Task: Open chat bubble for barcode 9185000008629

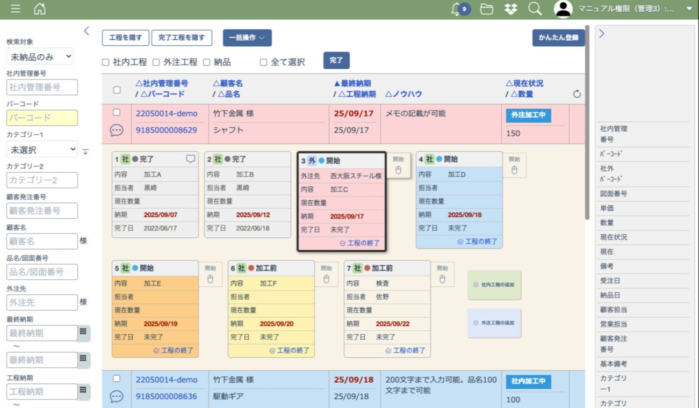Action: (x=117, y=130)
